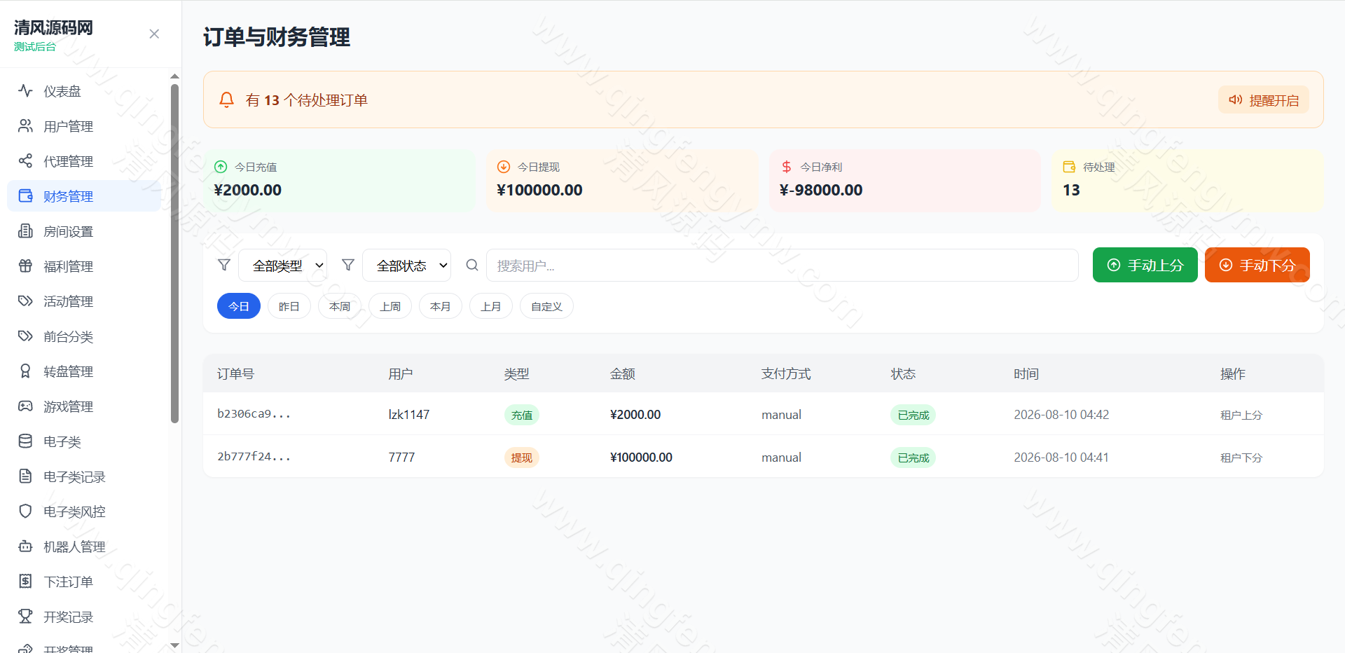The height and width of the screenshot is (653, 1345).
Task: Select the 自定义 date filter
Action: point(546,306)
